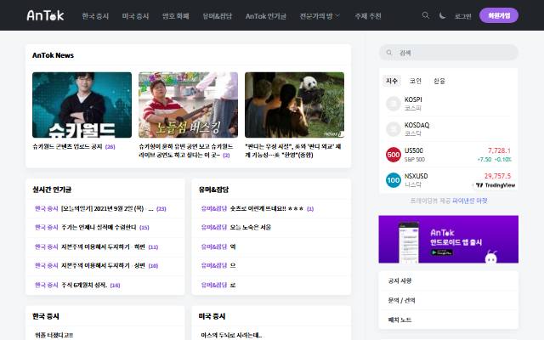
Task: Open the panda diplomacy news headline
Action: coord(293,150)
